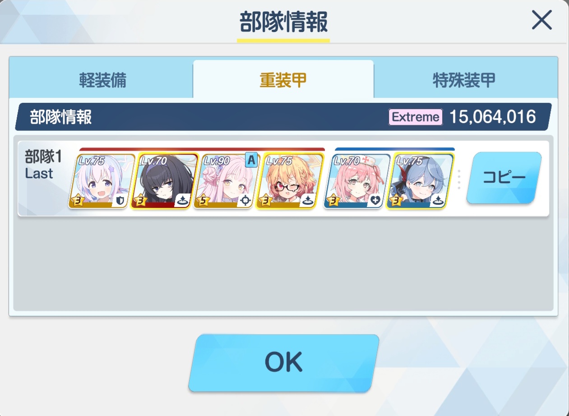
Task: Click the supporter role icon on black-haired student
Action: tap(183, 201)
